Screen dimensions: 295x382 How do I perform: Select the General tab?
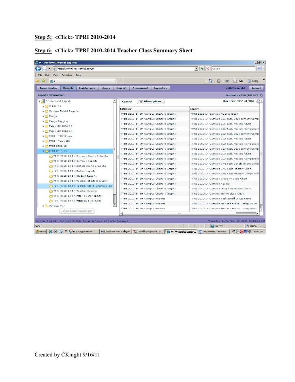tap(127, 102)
